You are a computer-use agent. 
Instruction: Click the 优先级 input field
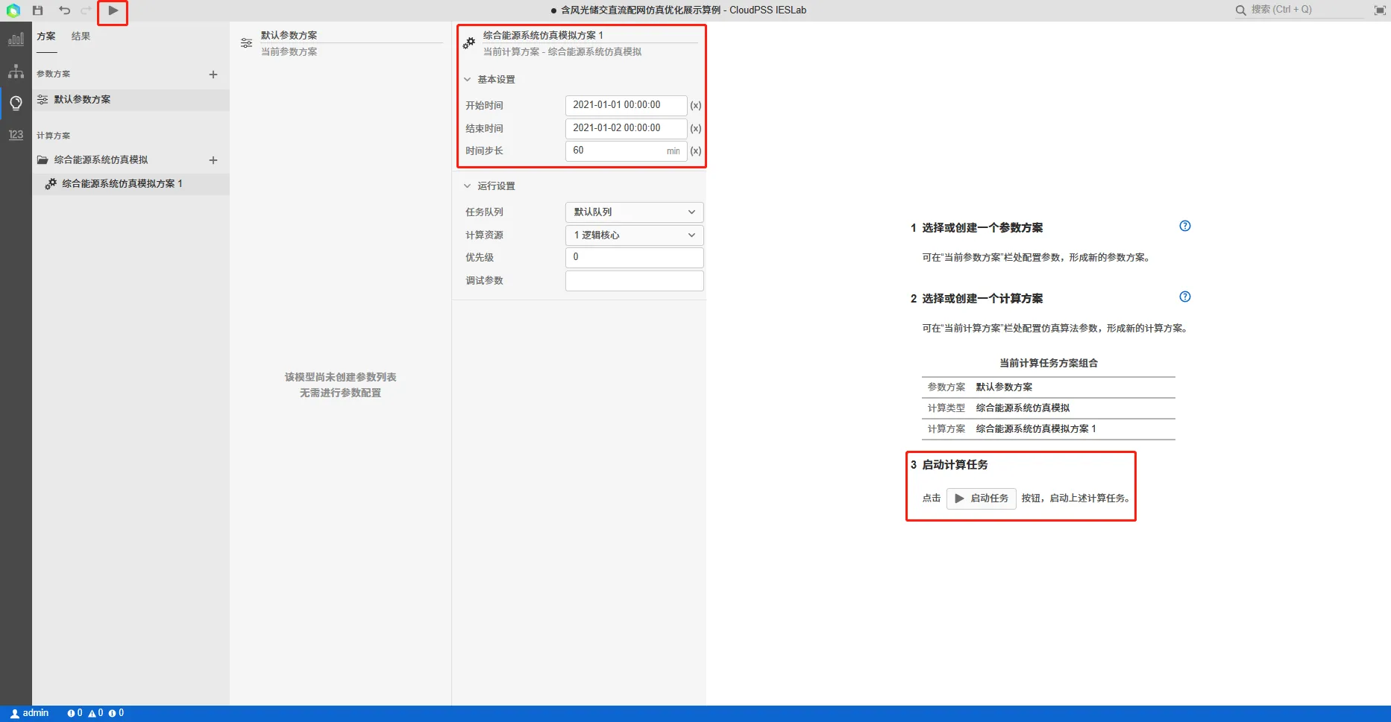pos(634,258)
